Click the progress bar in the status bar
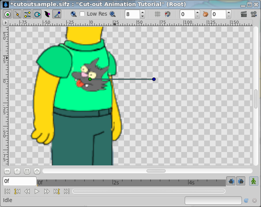The image size is (261, 207). coord(213,201)
